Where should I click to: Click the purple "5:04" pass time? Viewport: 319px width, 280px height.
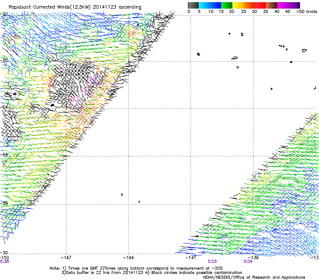tap(248, 261)
